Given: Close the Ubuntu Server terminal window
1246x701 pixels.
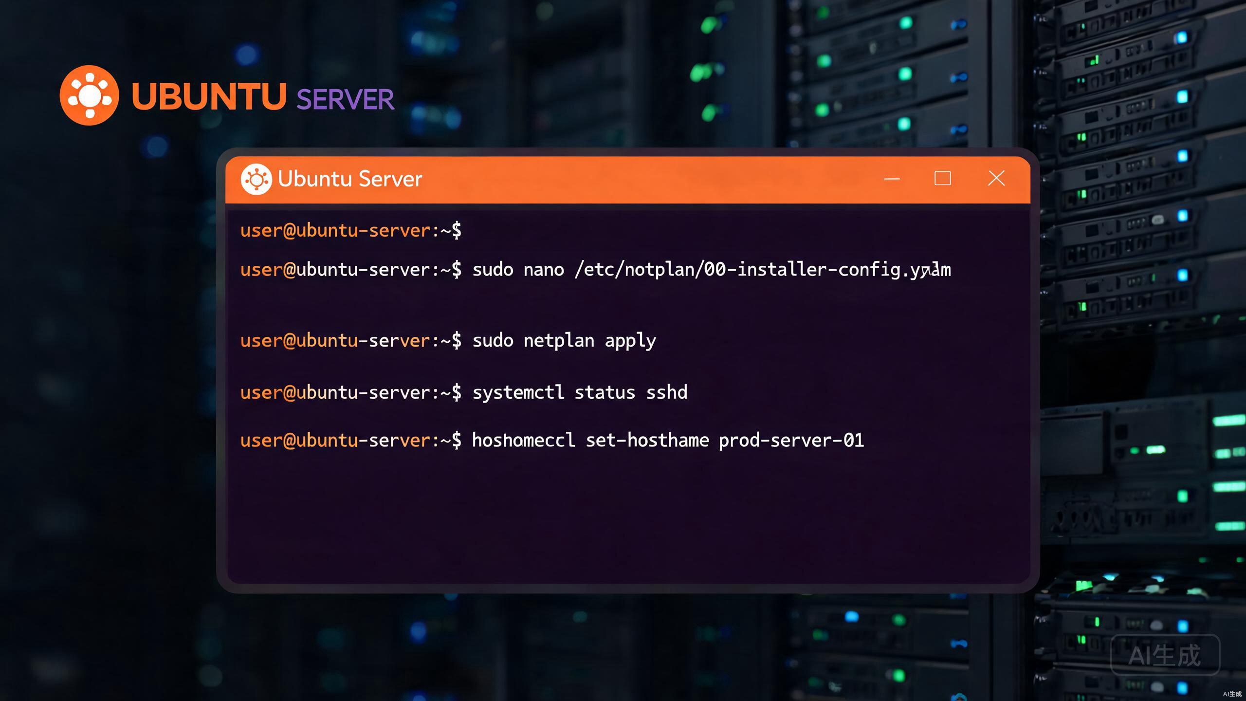Looking at the screenshot, I should [x=996, y=178].
